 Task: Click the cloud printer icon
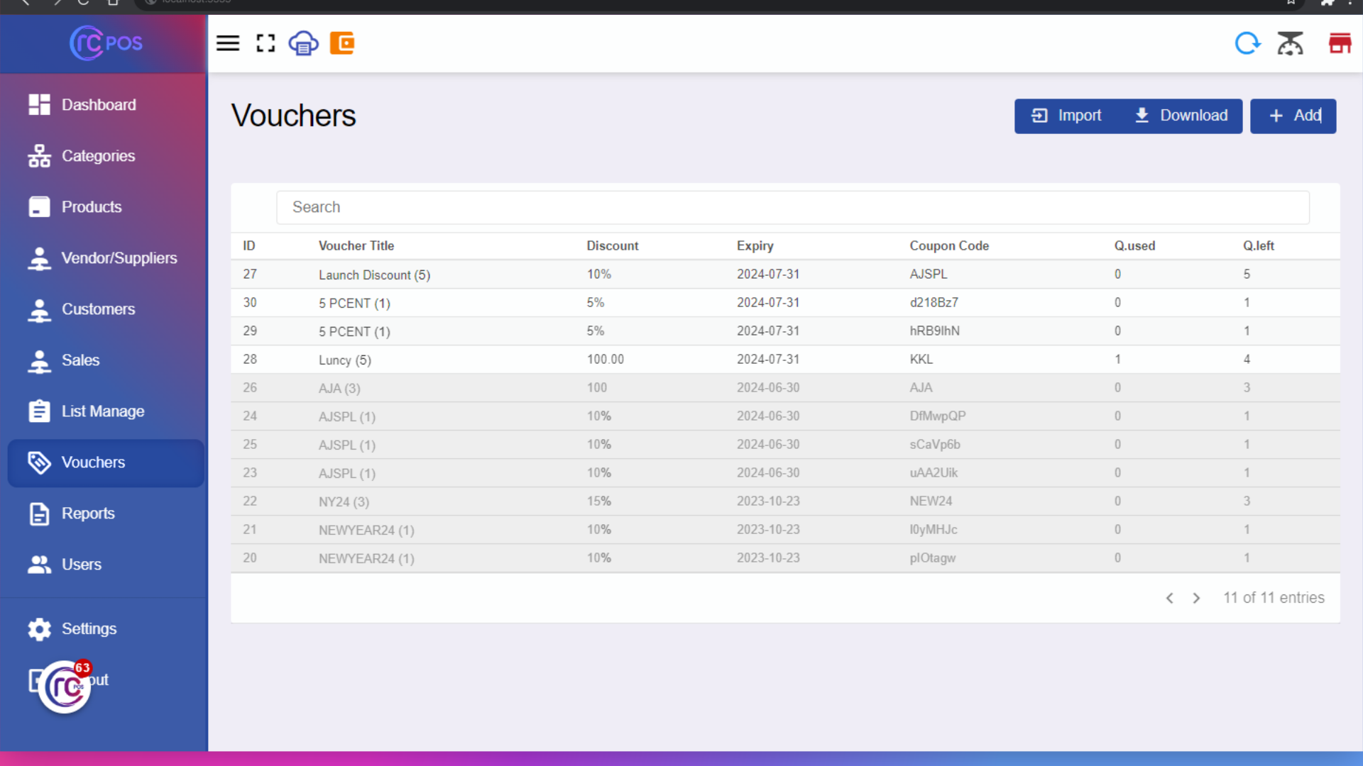tap(303, 43)
